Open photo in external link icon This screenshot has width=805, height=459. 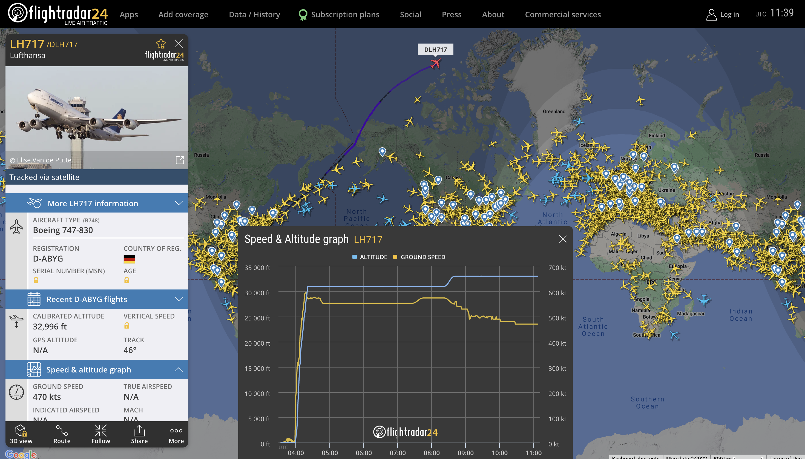click(x=180, y=160)
